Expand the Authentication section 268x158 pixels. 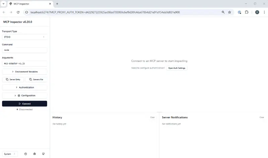[x=24, y=88]
